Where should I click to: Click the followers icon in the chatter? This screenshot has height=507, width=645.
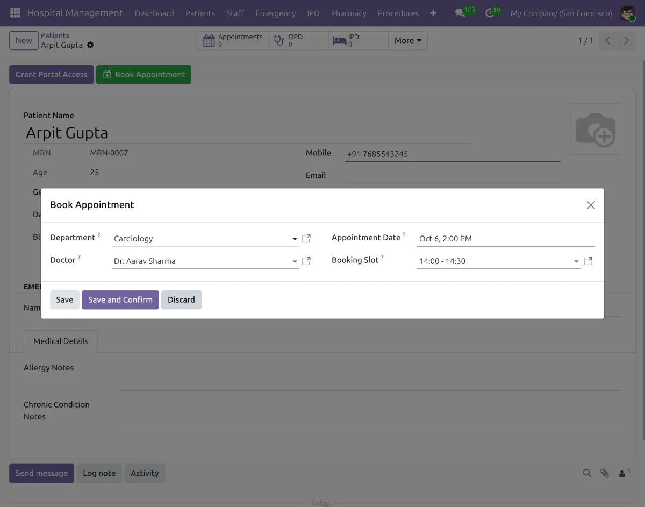(624, 473)
